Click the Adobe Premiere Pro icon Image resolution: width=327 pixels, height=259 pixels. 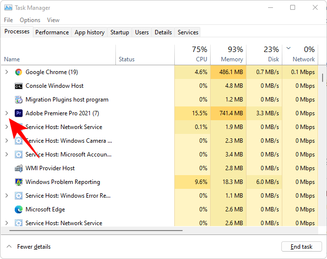point(19,113)
